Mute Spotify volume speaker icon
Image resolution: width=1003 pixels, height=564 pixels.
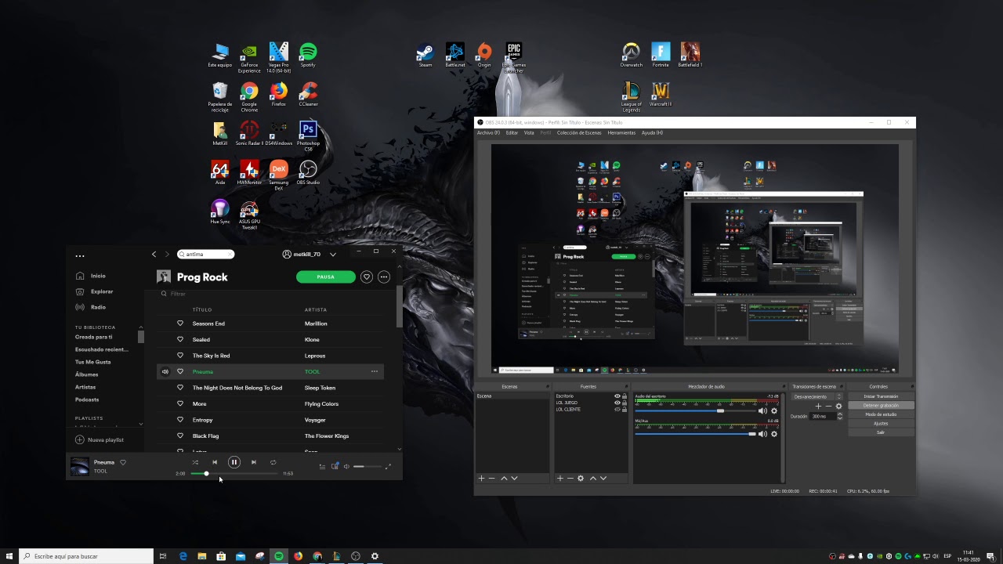tap(346, 467)
